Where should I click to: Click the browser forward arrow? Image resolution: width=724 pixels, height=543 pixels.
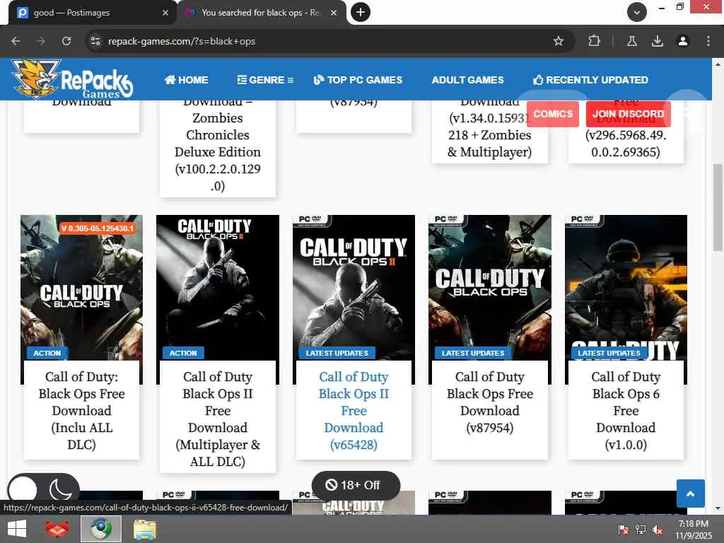point(41,41)
